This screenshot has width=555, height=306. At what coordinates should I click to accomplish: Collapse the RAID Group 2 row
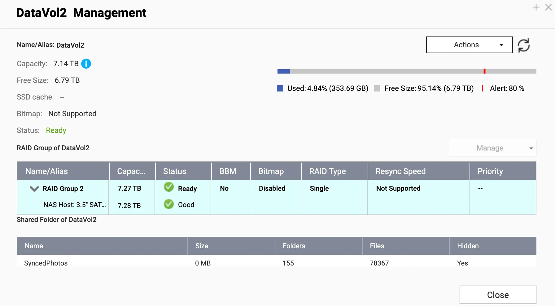coord(34,189)
